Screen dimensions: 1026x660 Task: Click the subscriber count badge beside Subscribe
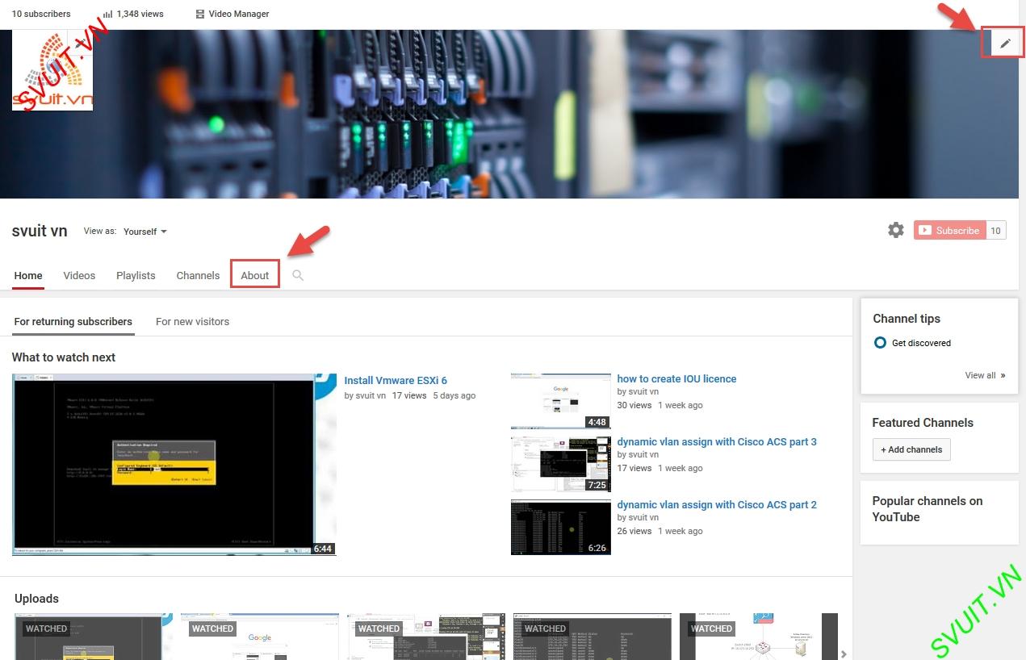coord(996,230)
